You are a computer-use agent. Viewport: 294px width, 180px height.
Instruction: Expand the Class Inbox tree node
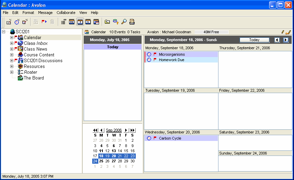click(x=12, y=43)
